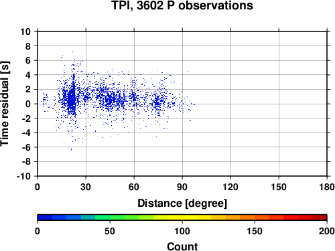Click the colorbar tick label '50'

pyautogui.click(x=110, y=231)
